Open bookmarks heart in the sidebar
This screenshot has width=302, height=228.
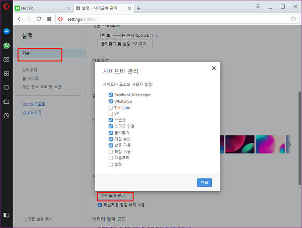(x=7, y=88)
